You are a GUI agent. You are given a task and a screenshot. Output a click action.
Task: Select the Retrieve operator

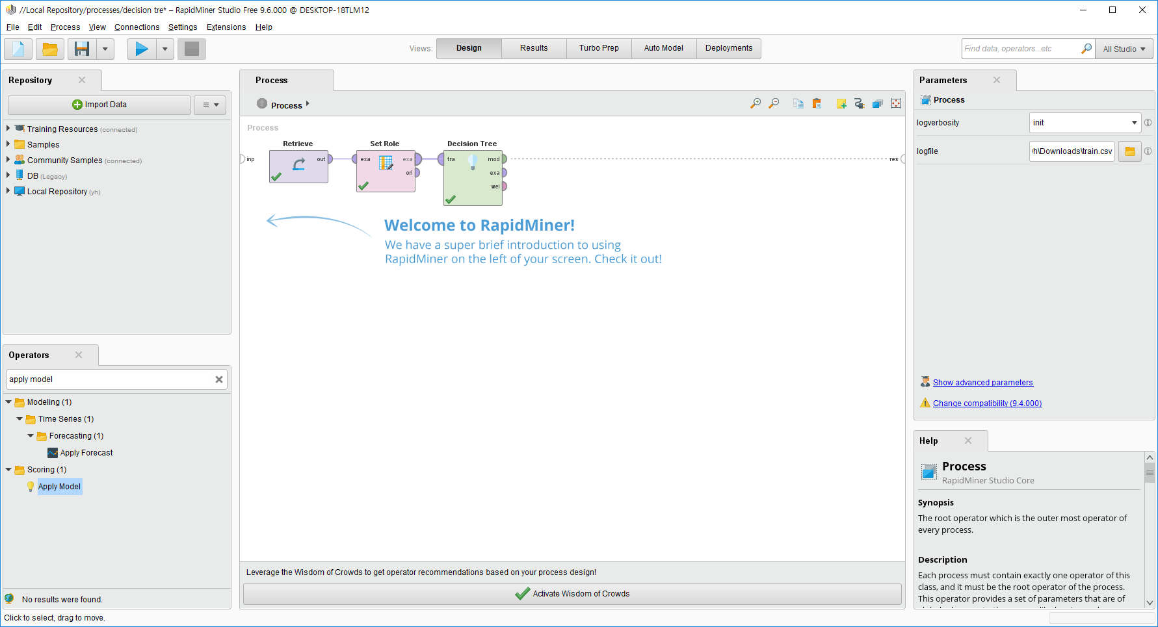click(x=298, y=166)
